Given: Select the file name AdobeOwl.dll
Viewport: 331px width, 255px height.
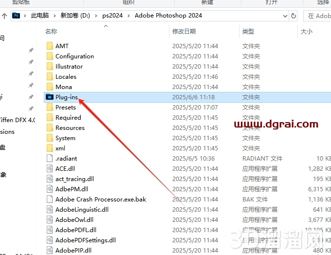Looking at the screenshot, I should click(74, 220).
